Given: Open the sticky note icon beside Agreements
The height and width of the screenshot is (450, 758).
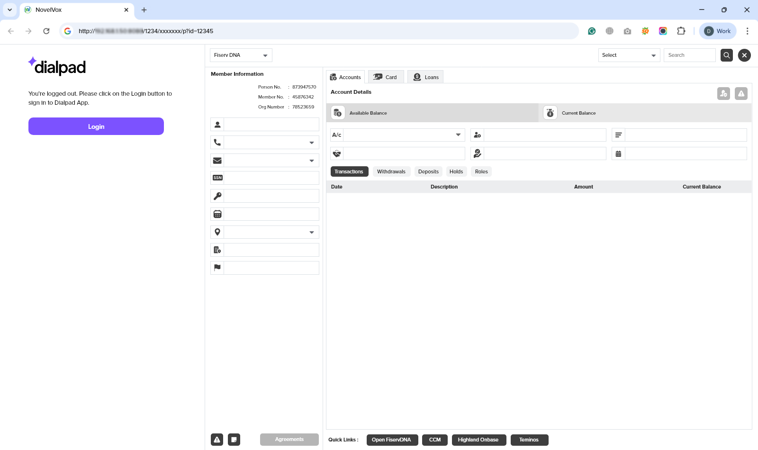Looking at the screenshot, I should (234, 440).
